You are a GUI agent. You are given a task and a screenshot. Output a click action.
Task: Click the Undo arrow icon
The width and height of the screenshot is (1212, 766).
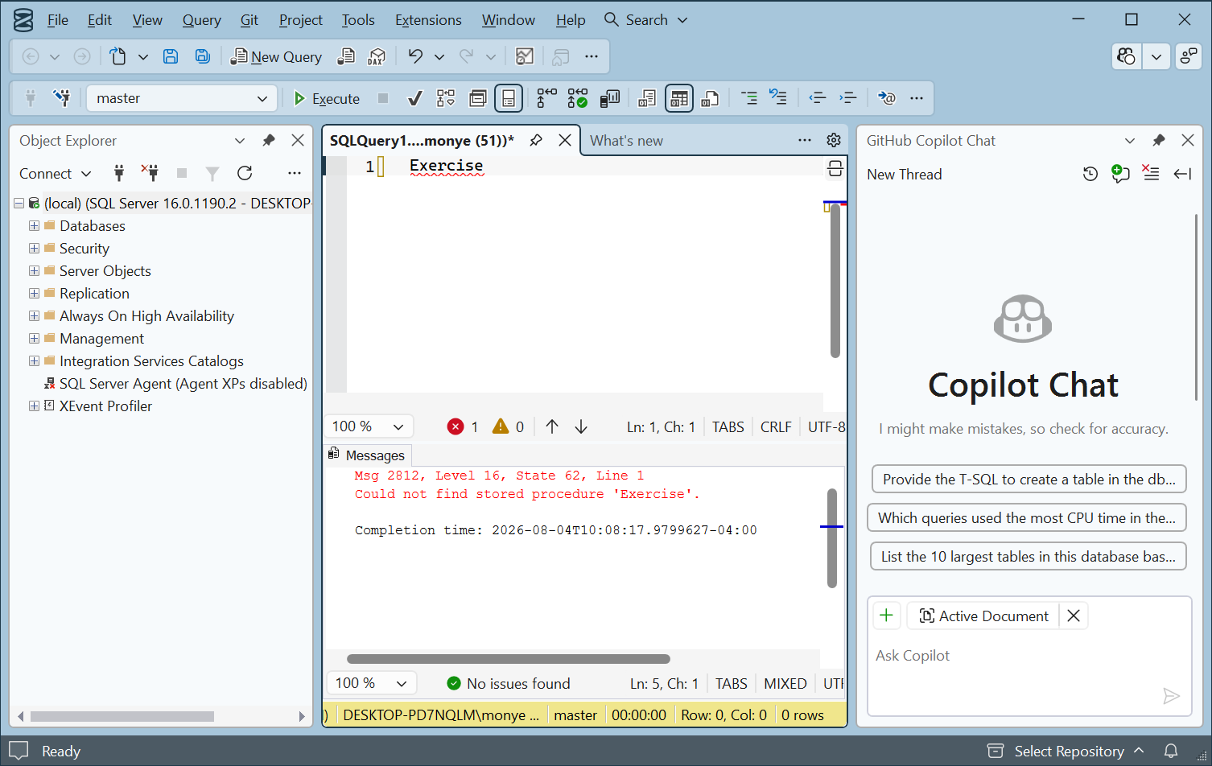415,56
